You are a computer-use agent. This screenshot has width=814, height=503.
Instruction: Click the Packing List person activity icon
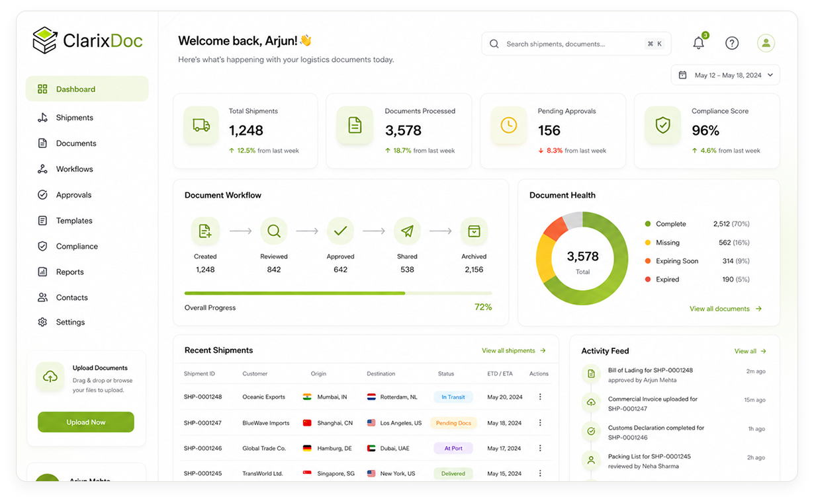coord(591,460)
